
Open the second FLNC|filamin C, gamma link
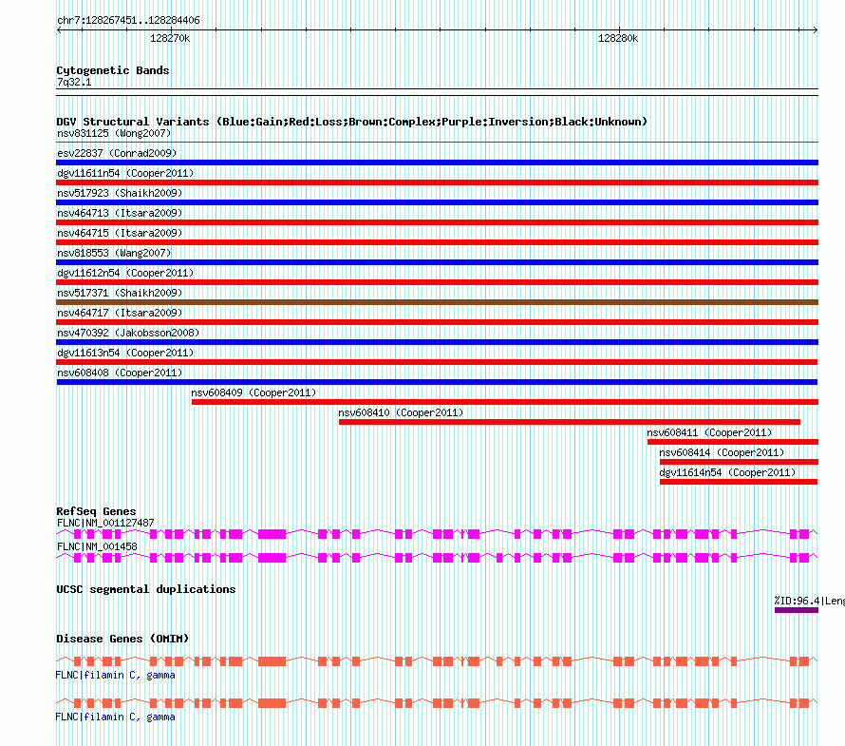tap(115, 717)
